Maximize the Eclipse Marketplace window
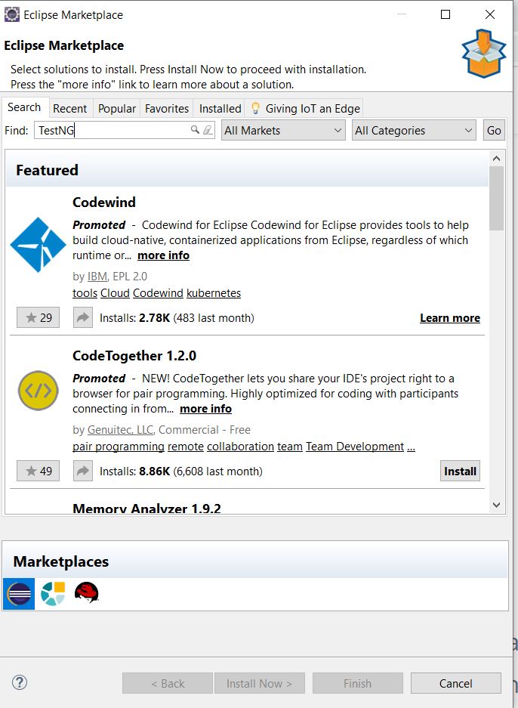518x708 pixels. [446, 14]
